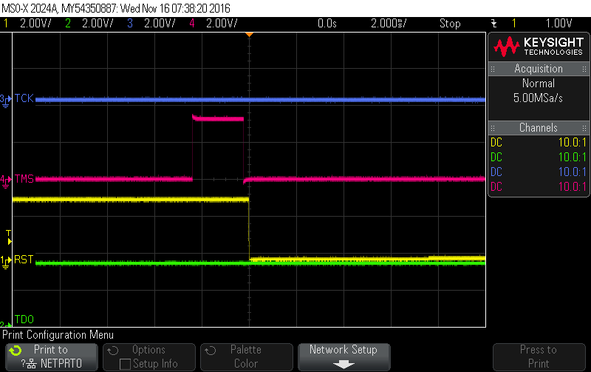Click the Keysight Technologies logo
This screenshot has width=591, height=372.
pos(539,47)
